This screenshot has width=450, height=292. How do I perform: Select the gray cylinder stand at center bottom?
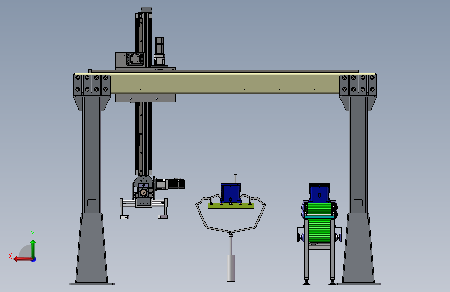[231, 268]
